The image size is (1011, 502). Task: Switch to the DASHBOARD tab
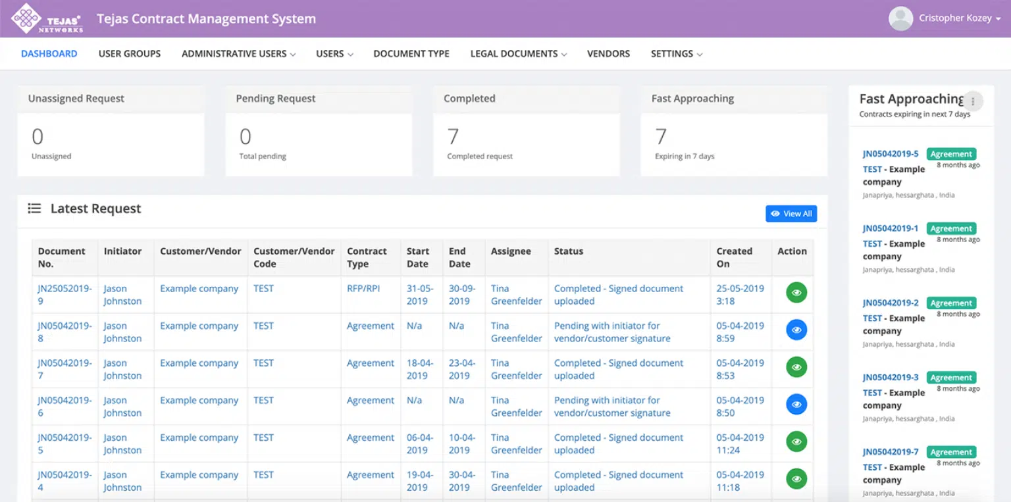tap(49, 53)
